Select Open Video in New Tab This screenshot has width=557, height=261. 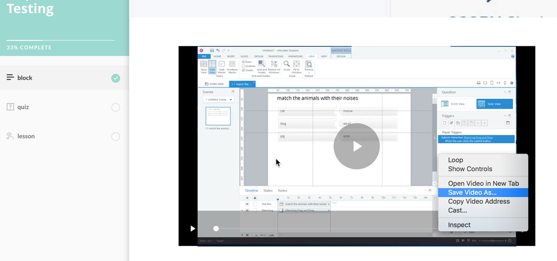(x=483, y=183)
